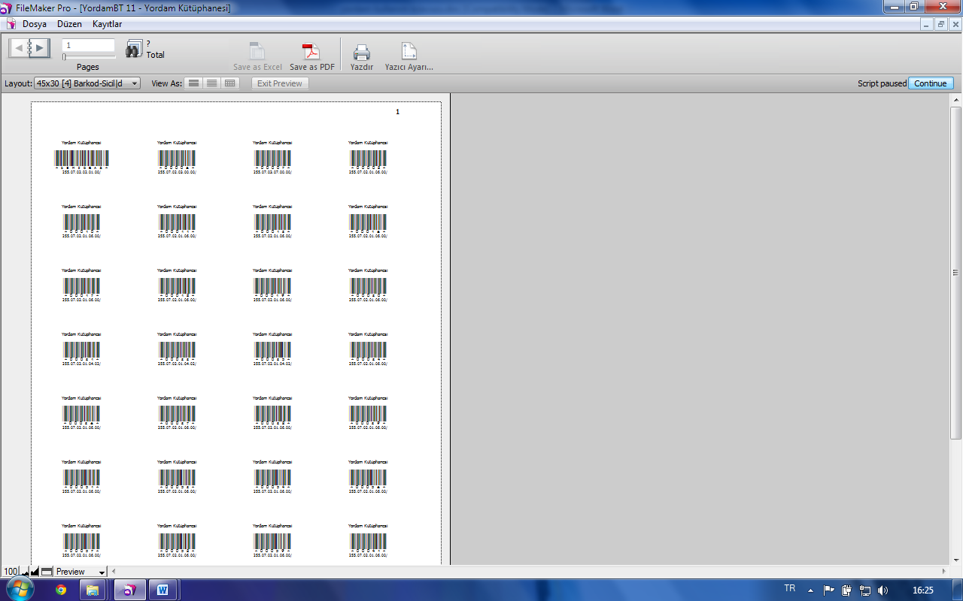Go to the previous page with the left book arrow
Screen dimensions: 963x601
coord(19,49)
